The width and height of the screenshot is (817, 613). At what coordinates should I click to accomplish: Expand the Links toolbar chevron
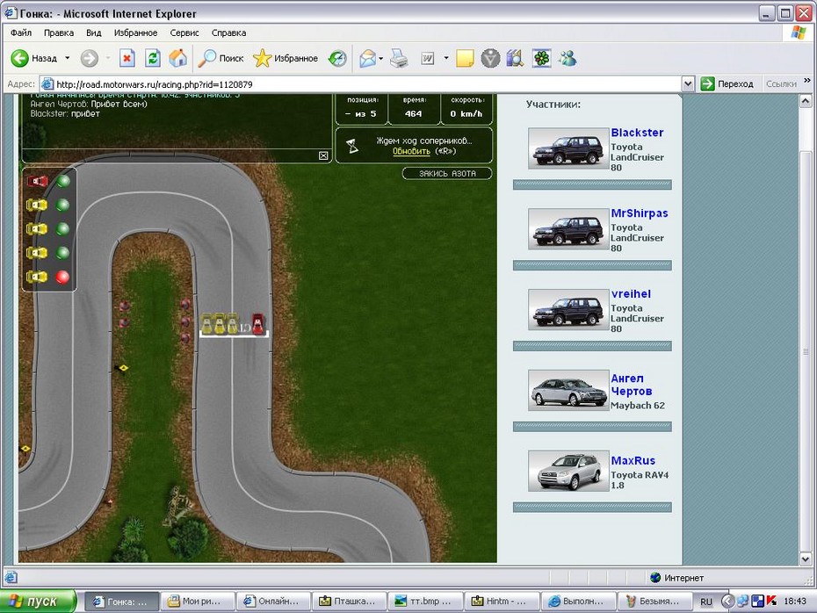[807, 81]
